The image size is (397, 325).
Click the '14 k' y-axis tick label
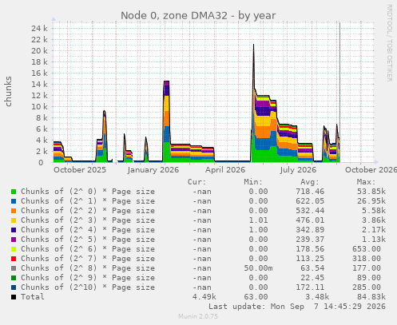pos(39,84)
